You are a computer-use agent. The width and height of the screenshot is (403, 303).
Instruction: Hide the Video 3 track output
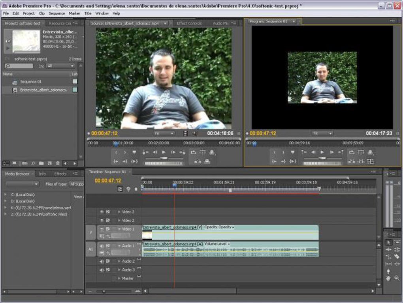[102, 212]
